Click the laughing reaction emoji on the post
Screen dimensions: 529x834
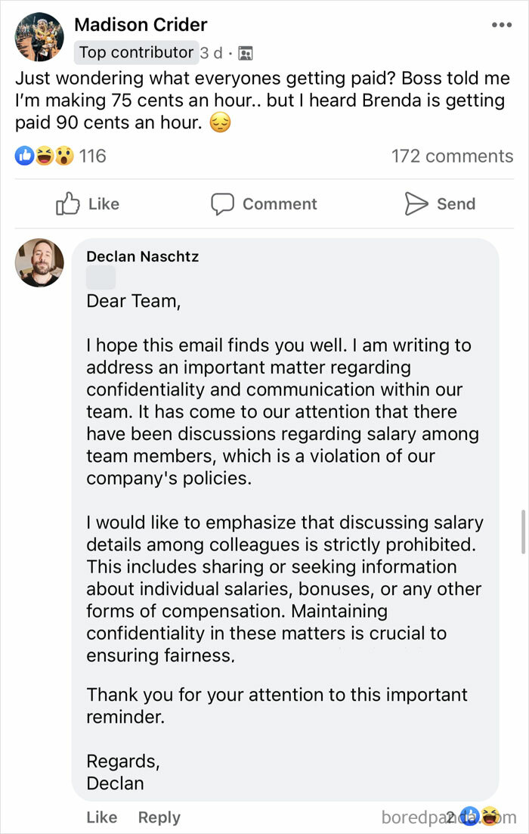pyautogui.click(x=45, y=156)
